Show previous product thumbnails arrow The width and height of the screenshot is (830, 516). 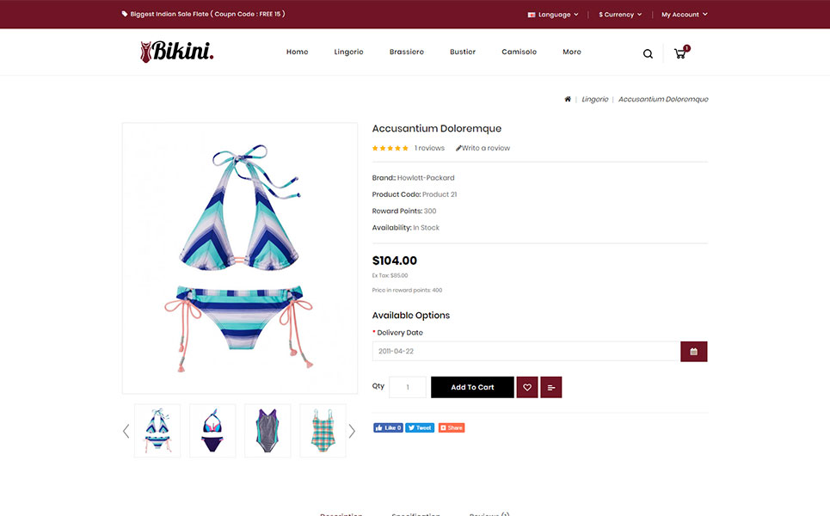126,432
